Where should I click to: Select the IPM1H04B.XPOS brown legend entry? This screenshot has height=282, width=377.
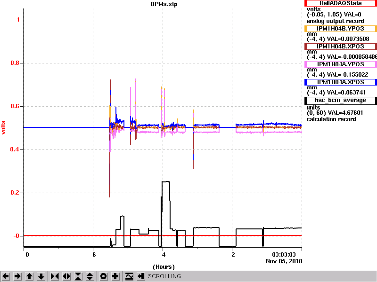coord(340,46)
